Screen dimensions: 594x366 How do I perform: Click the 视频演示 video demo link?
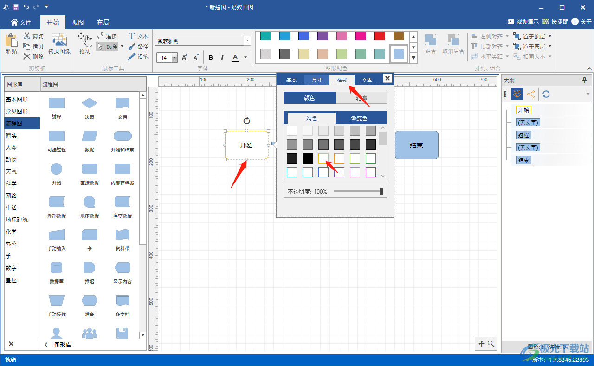click(x=523, y=22)
